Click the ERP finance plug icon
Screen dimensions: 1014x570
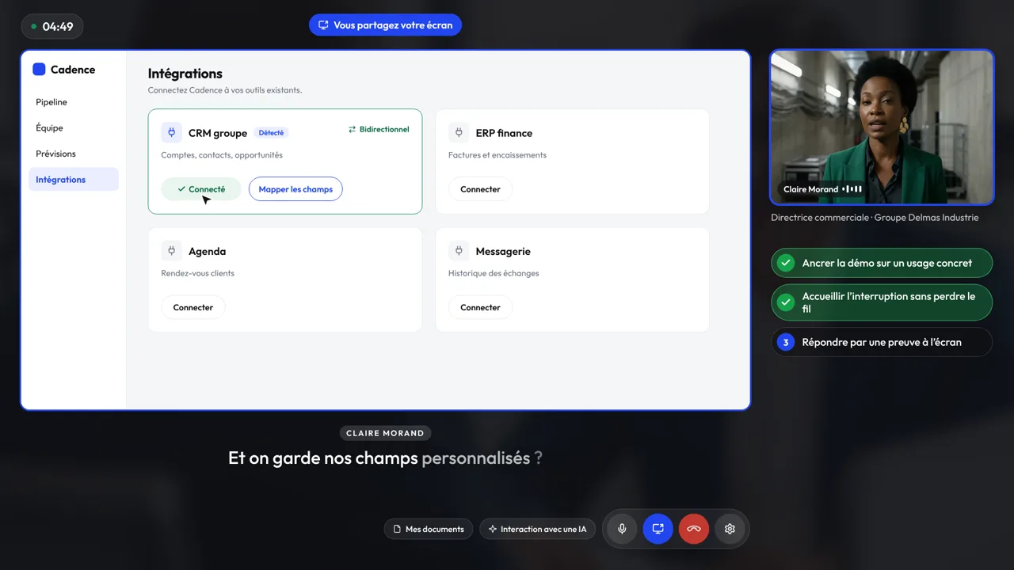click(459, 133)
